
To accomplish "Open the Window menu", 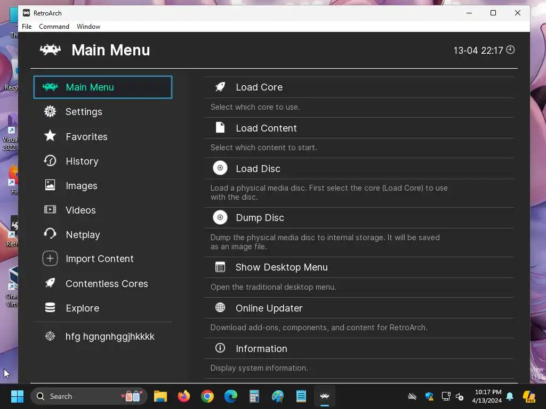I will (89, 27).
